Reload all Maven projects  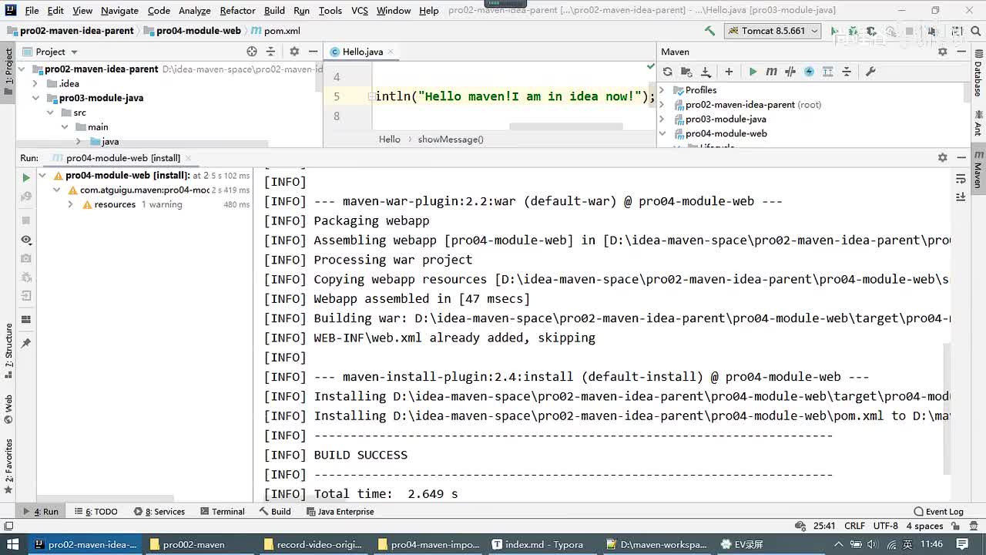[667, 72]
